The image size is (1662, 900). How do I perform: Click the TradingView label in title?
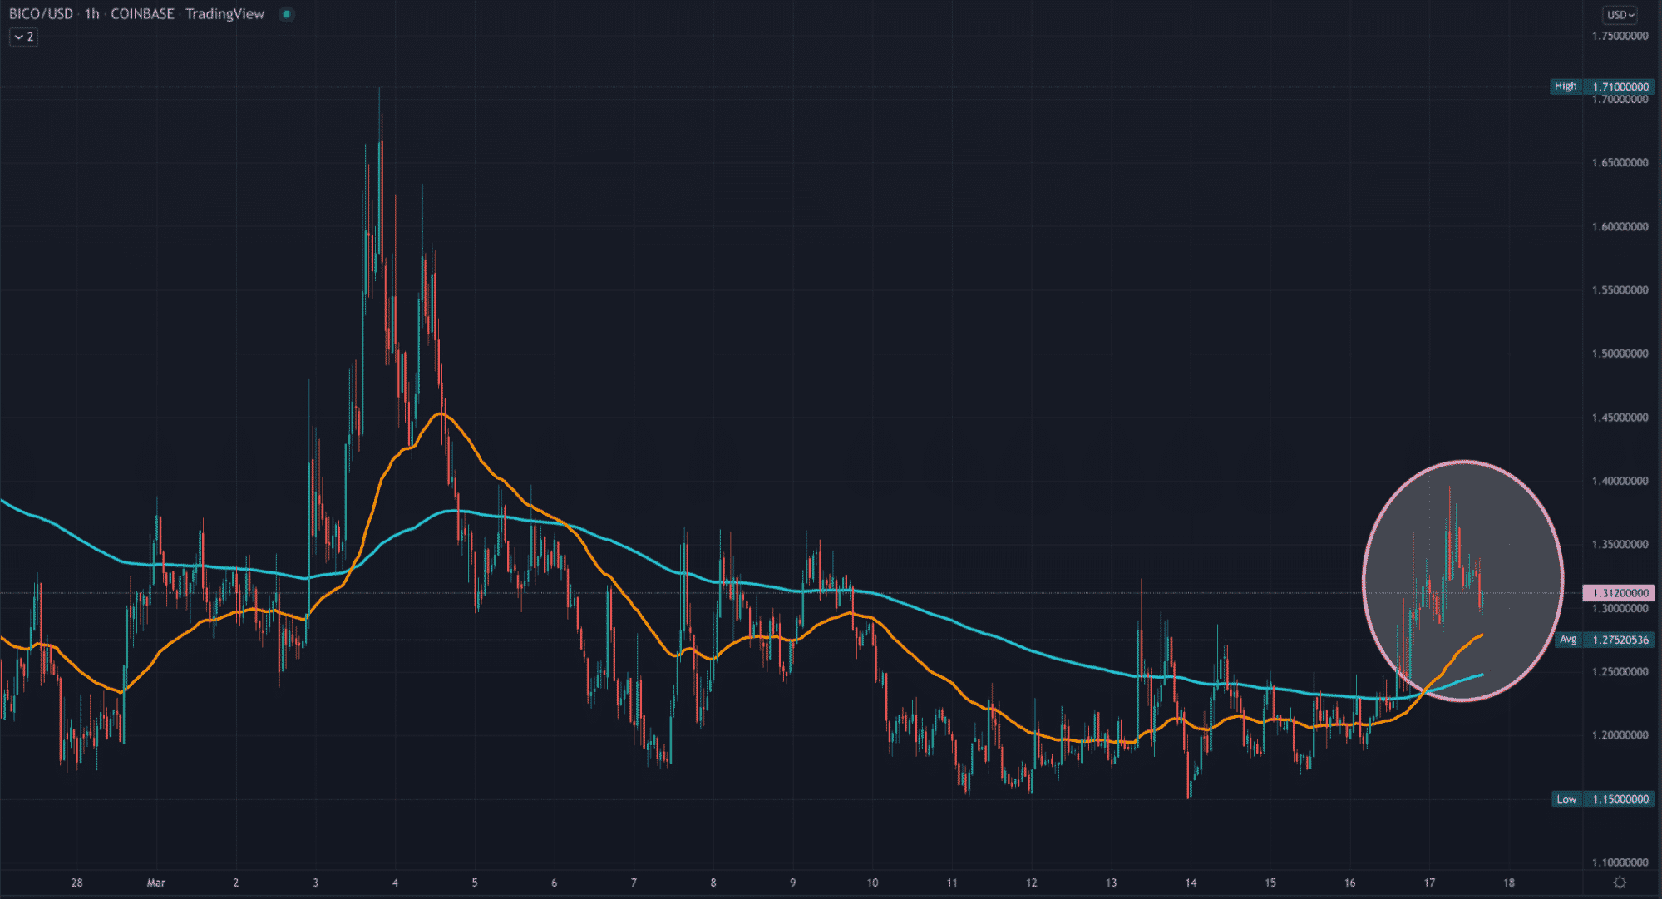(224, 14)
